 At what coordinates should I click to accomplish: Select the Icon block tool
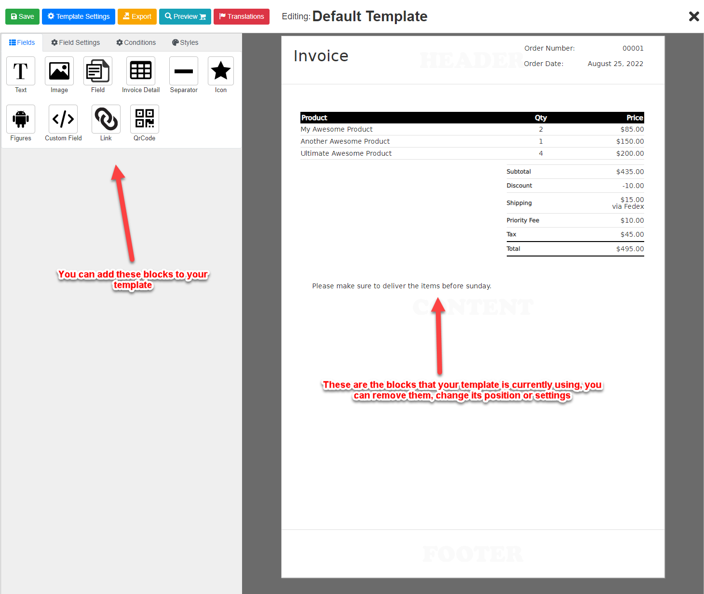[220, 74]
